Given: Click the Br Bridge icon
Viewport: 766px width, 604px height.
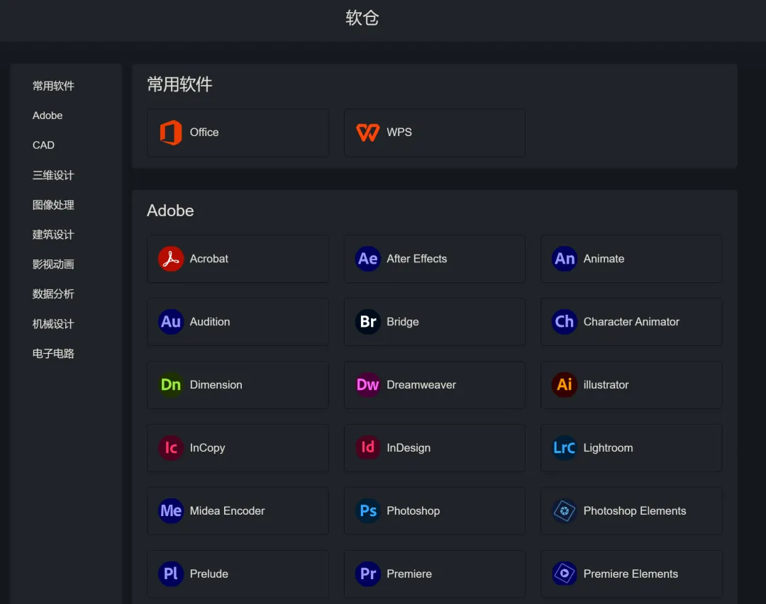Looking at the screenshot, I should tap(368, 322).
